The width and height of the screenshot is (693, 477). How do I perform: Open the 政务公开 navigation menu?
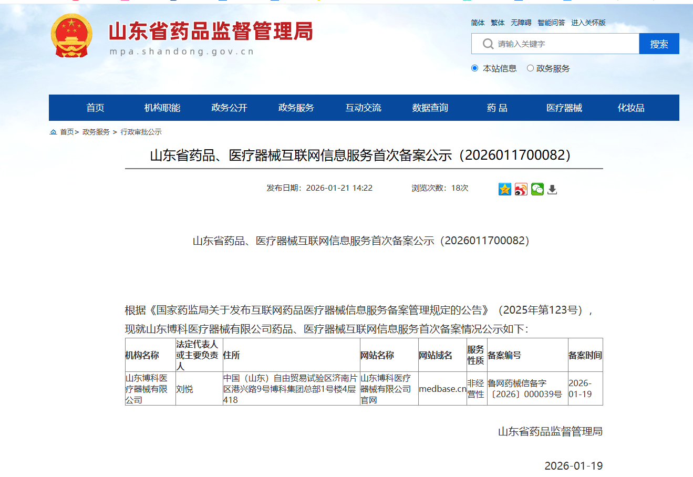point(229,108)
